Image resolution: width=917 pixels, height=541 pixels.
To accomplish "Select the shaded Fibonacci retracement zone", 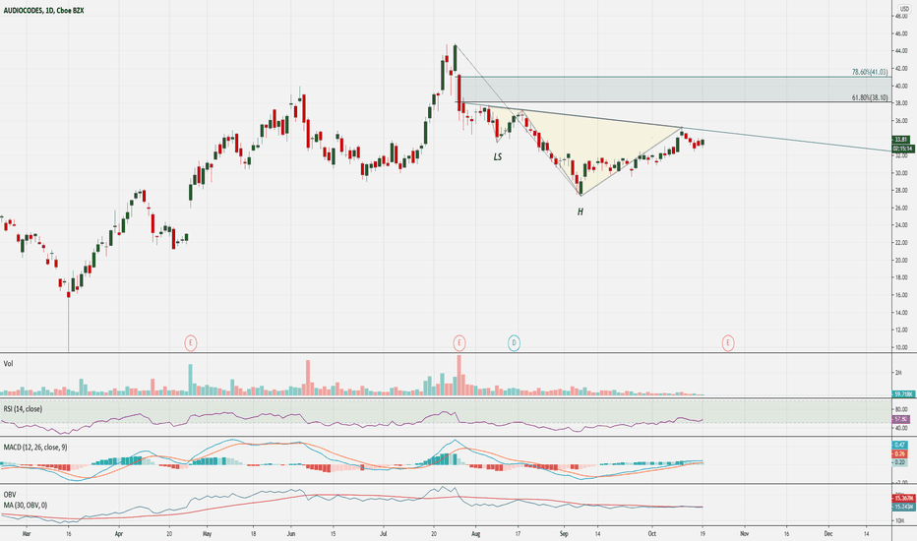I will click(x=673, y=90).
